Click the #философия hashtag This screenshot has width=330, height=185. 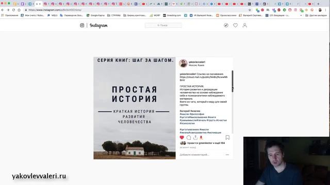click(197, 114)
